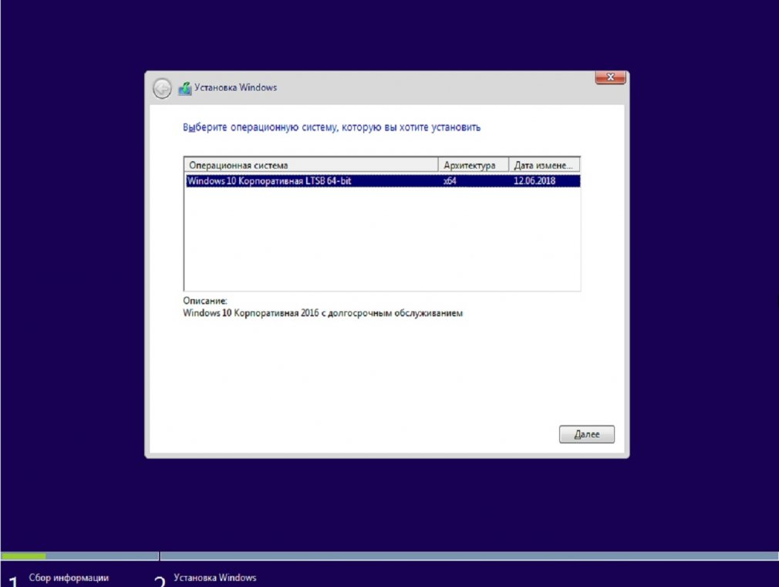Click the x64 architecture cell
The width and height of the screenshot is (779, 587).
450,181
